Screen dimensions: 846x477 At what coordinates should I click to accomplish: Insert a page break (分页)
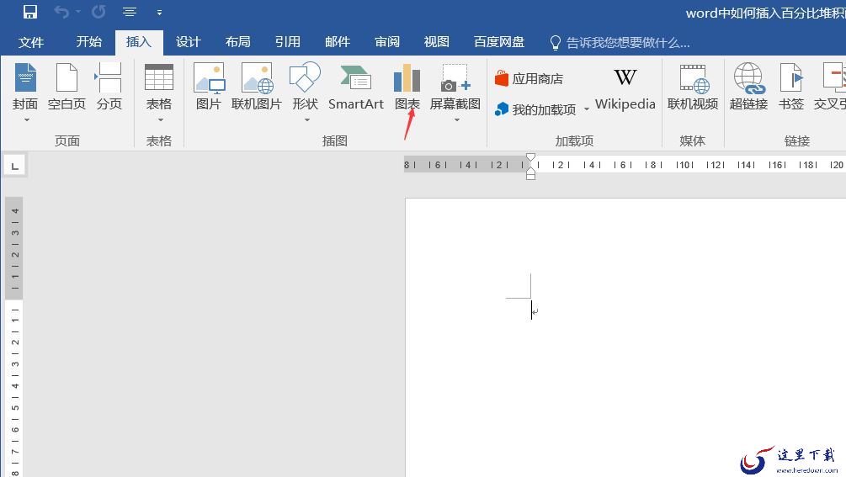(109, 87)
